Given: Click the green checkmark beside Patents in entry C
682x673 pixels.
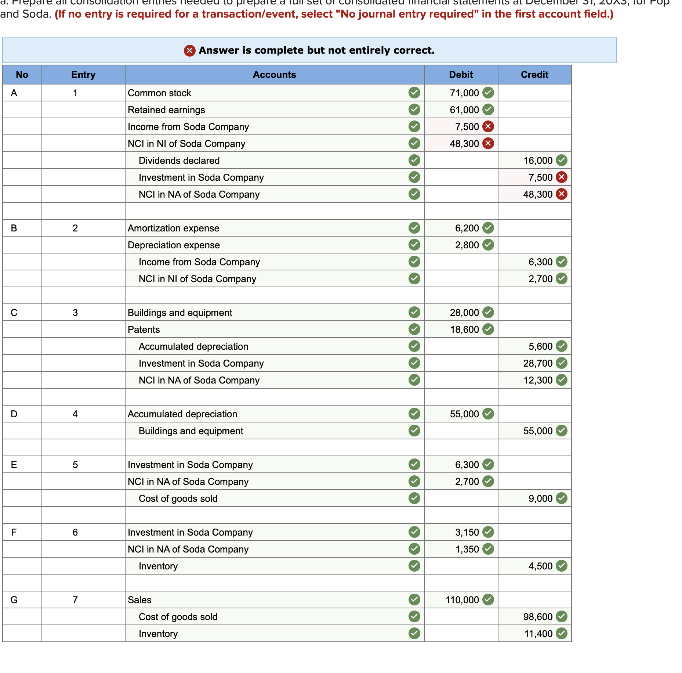Looking at the screenshot, I should click(x=414, y=329).
